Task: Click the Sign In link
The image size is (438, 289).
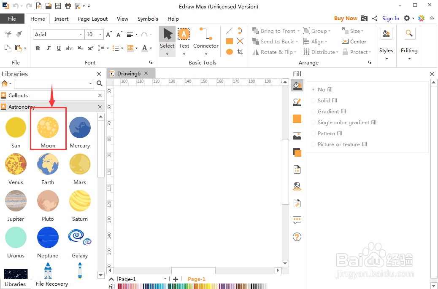Action: [x=390, y=19]
